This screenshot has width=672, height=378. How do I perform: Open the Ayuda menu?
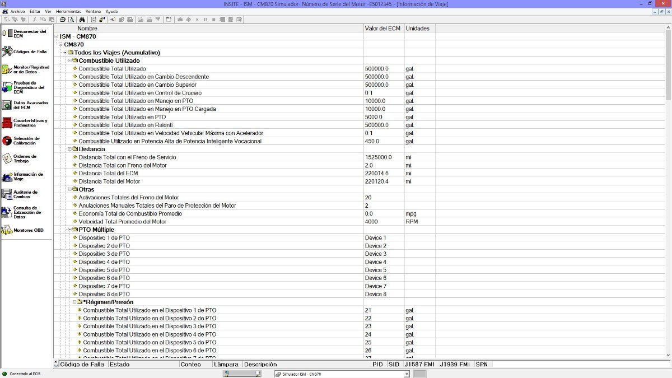tap(111, 11)
